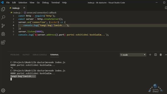Close the index.js editor tab
Image resolution: width=167 pixels, height=94 pixels.
coord(24,8)
